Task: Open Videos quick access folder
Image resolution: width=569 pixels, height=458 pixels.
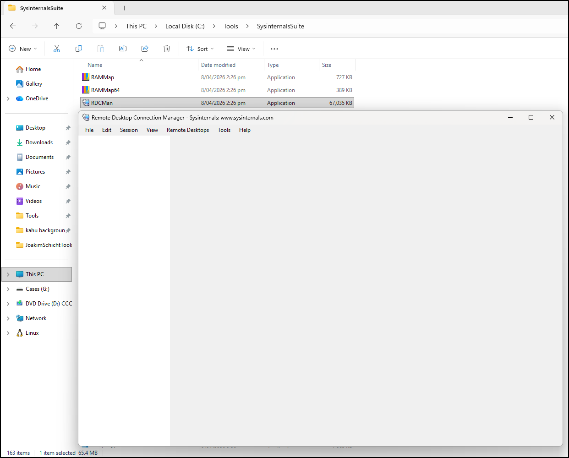Action: click(33, 201)
